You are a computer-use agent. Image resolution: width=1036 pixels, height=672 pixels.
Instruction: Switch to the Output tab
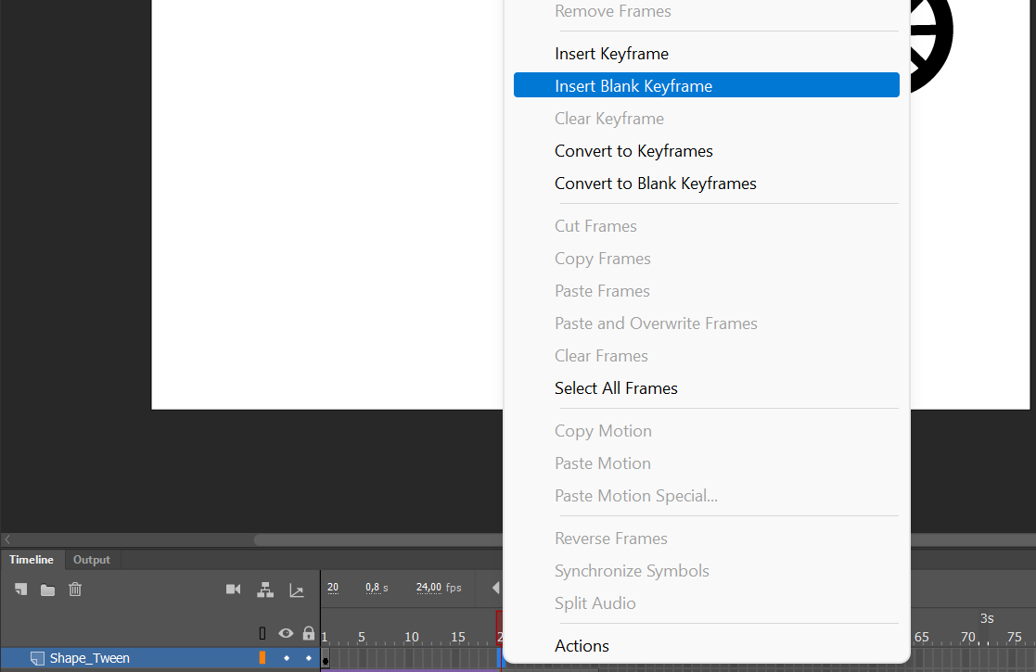pyautogui.click(x=92, y=560)
